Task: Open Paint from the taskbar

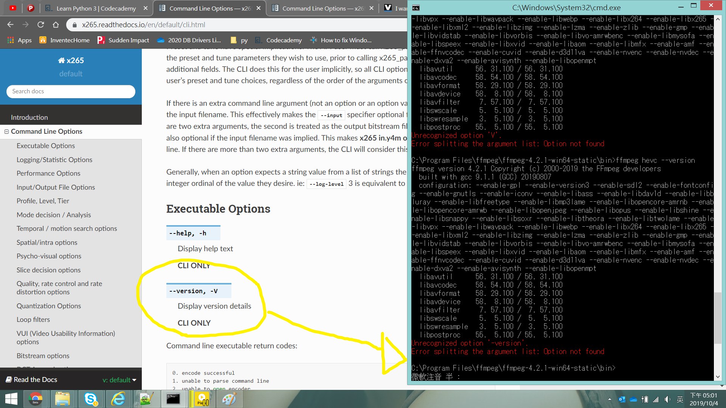Action: click(229, 399)
